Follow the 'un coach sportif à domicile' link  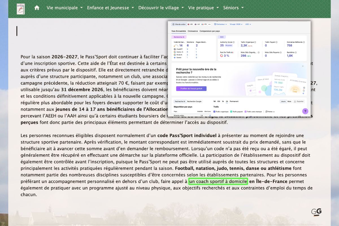point(218,181)
